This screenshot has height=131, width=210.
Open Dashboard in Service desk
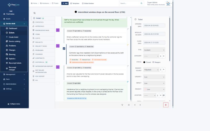13,28
